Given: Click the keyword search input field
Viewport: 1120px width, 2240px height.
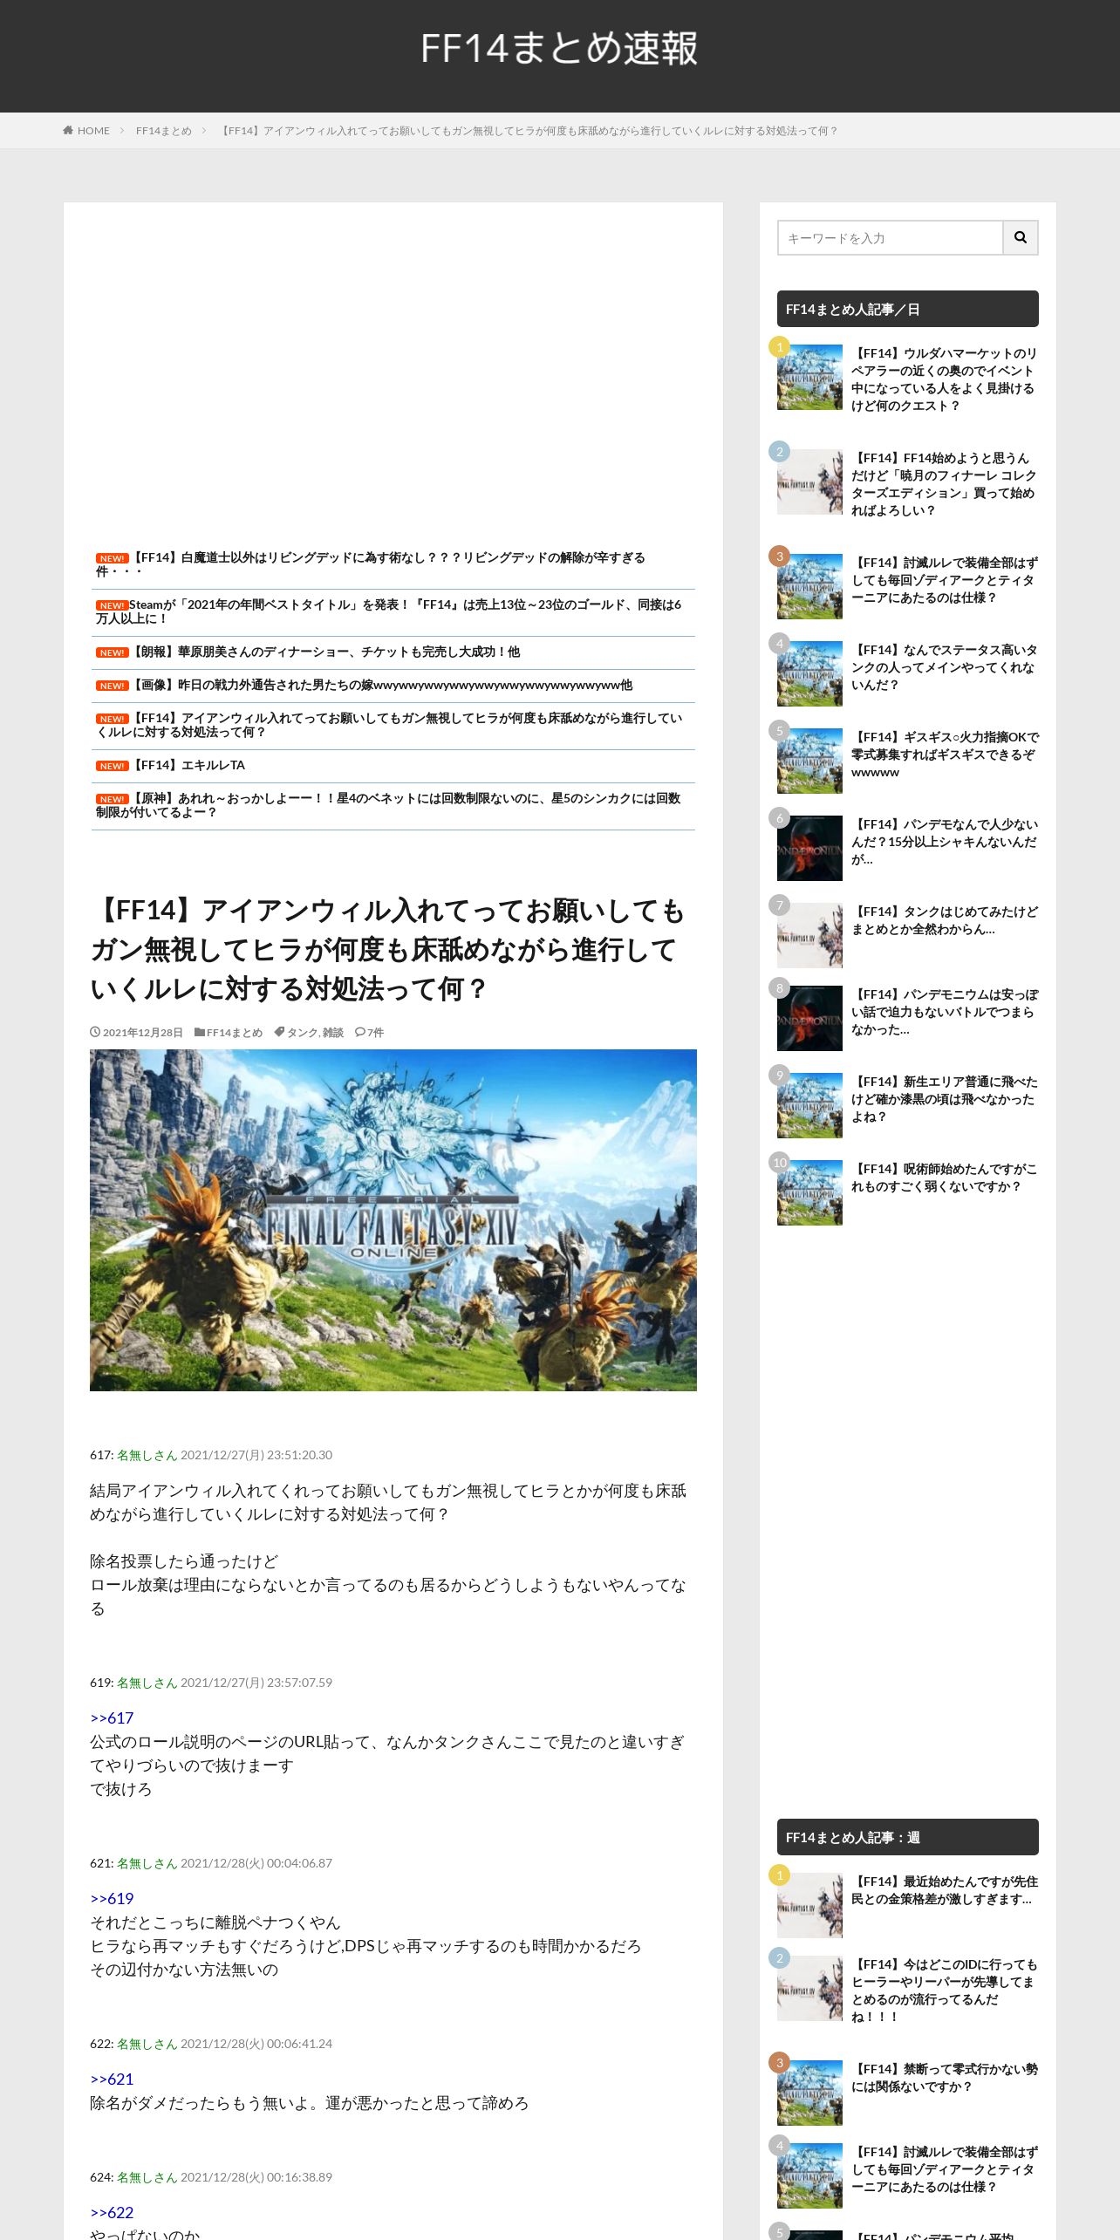Looking at the screenshot, I should tap(890, 237).
